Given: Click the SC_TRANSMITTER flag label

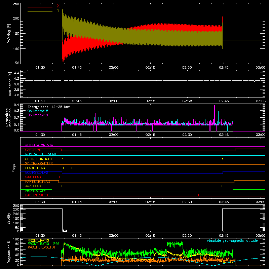Looking at the screenshot, I should [x=39, y=163].
